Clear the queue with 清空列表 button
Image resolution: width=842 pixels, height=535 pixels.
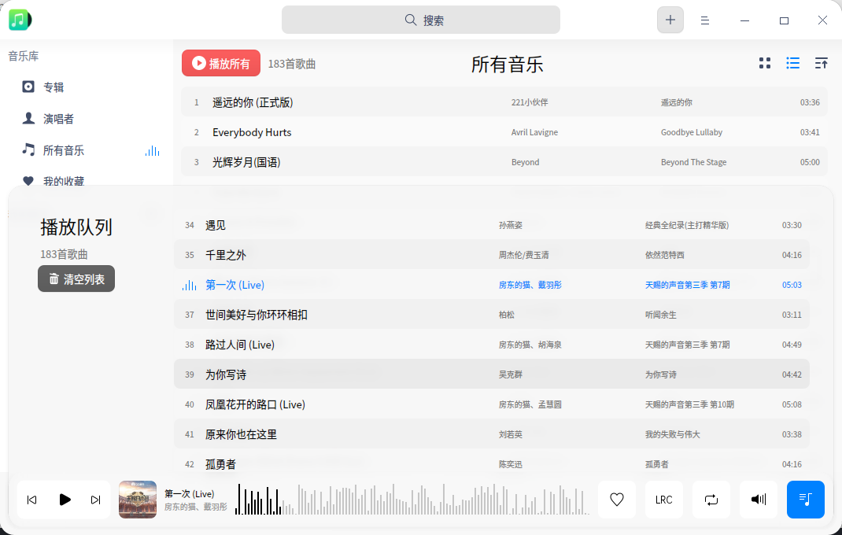click(76, 279)
